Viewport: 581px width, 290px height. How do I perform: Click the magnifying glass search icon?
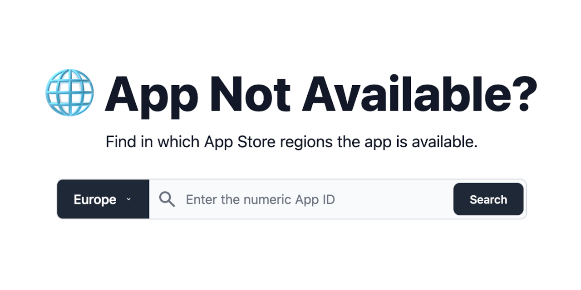[x=167, y=199]
